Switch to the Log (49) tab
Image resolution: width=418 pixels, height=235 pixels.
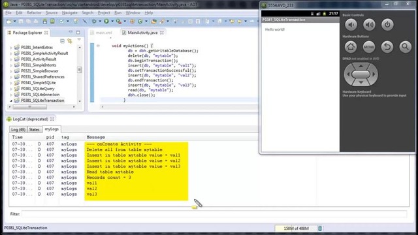[18, 129]
